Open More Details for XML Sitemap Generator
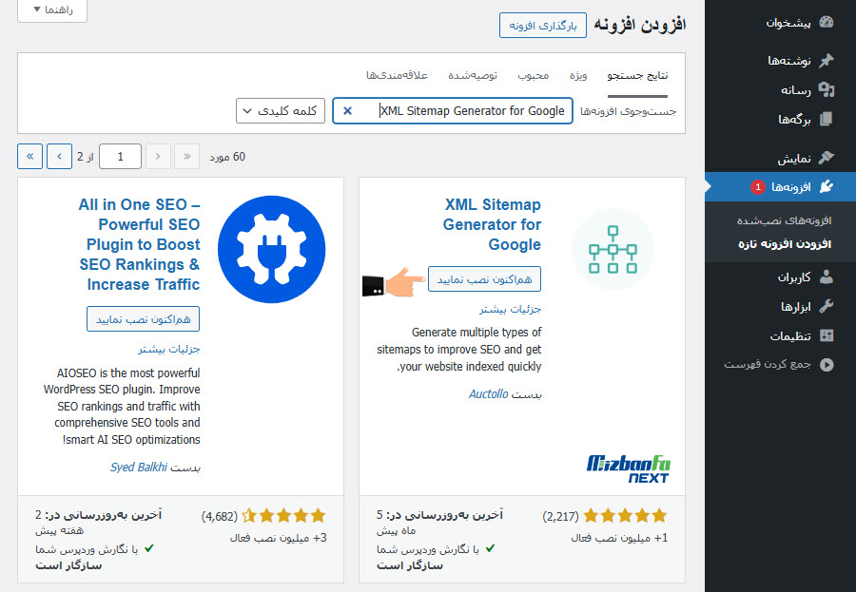 pos(511,310)
